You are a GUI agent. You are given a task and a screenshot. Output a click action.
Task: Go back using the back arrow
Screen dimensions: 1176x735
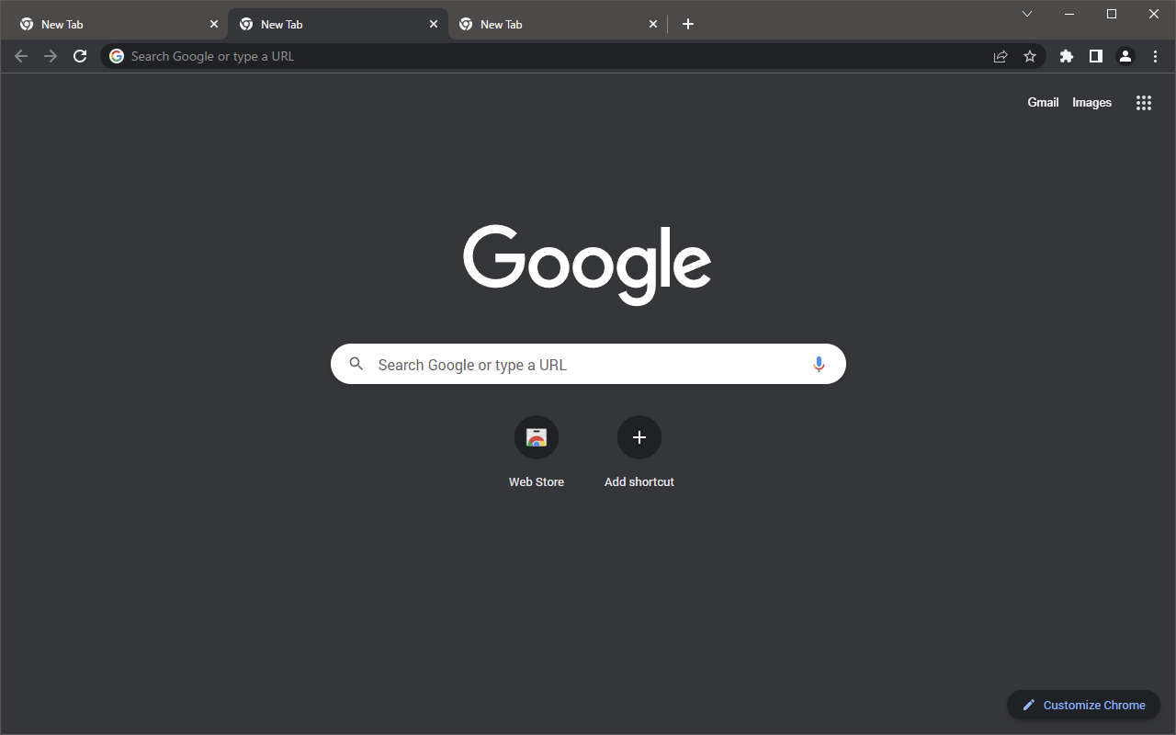[21, 56]
